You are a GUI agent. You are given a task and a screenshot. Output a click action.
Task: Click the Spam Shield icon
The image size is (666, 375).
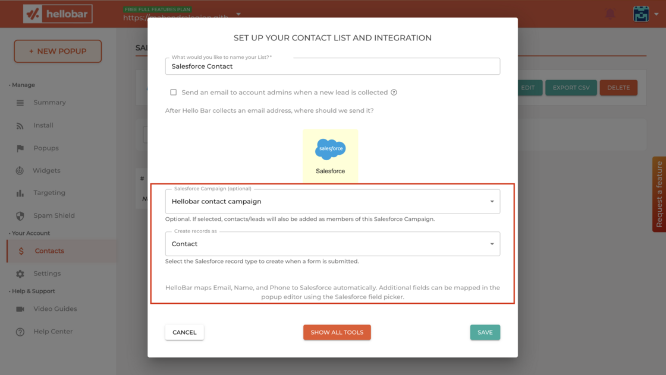tap(20, 215)
